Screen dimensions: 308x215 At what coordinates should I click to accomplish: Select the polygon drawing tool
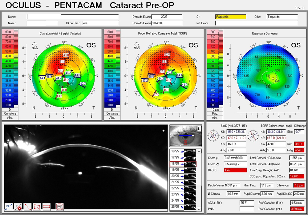coord(37,207)
